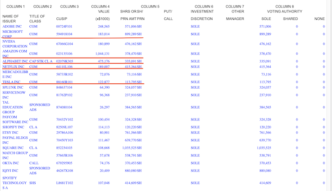Click sole voting figure 639,770 for PayPal
The width and height of the screenshot is (332, 191).
click(265, 140)
